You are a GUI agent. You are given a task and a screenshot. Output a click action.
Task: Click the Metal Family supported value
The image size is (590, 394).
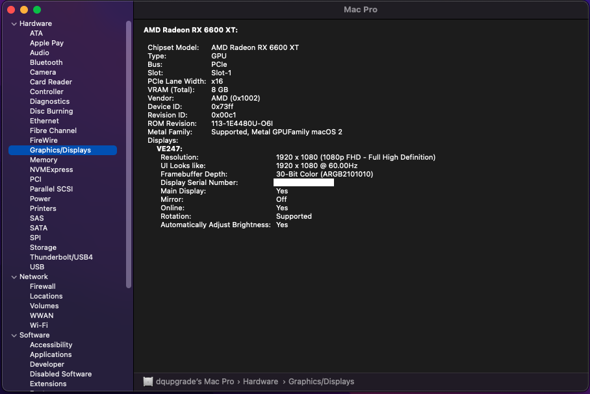277,132
